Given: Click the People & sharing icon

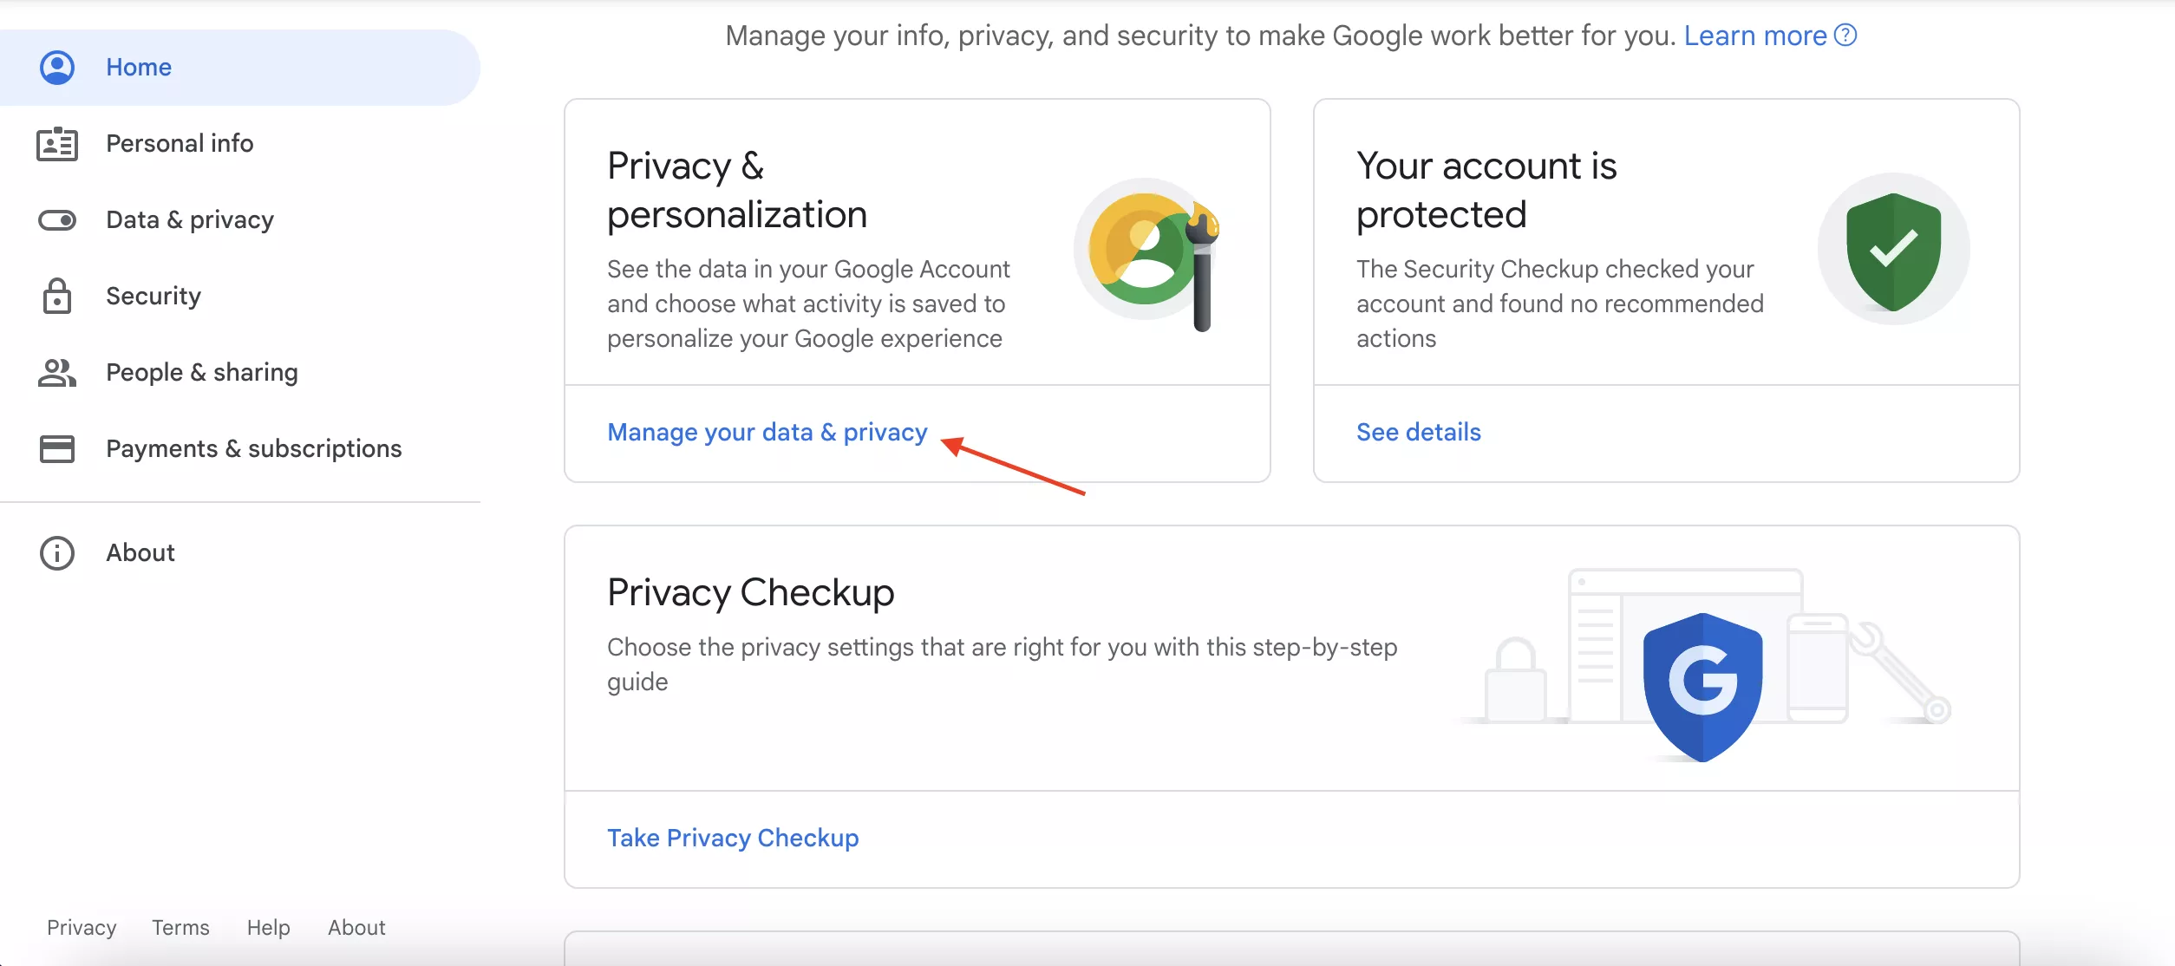Looking at the screenshot, I should point(57,373).
